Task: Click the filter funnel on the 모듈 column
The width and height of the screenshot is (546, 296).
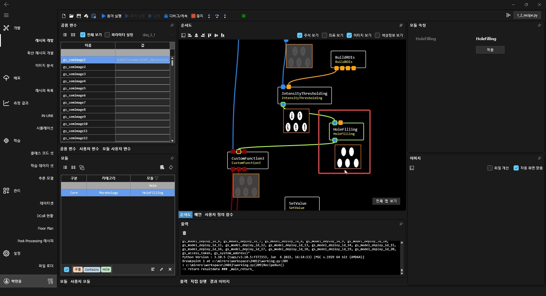Action: tap(157, 178)
